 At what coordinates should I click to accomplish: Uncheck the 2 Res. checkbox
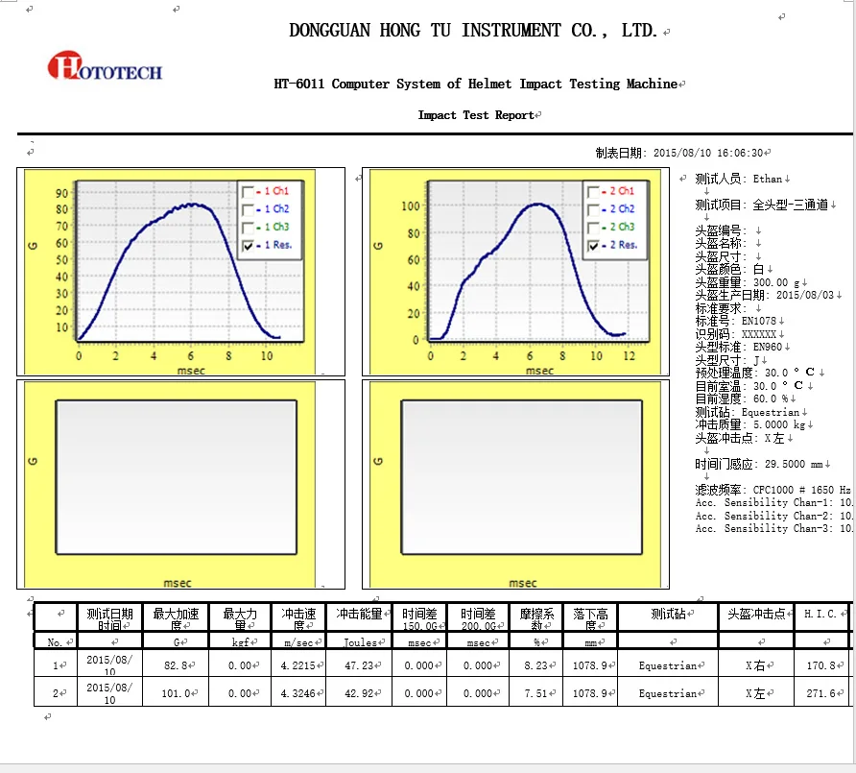click(593, 245)
